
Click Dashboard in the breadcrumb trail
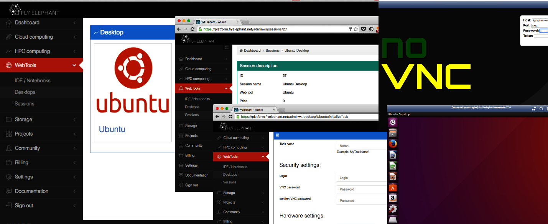[252, 51]
